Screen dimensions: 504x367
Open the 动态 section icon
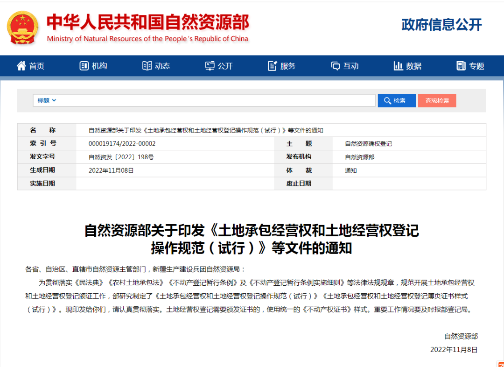[147, 65]
